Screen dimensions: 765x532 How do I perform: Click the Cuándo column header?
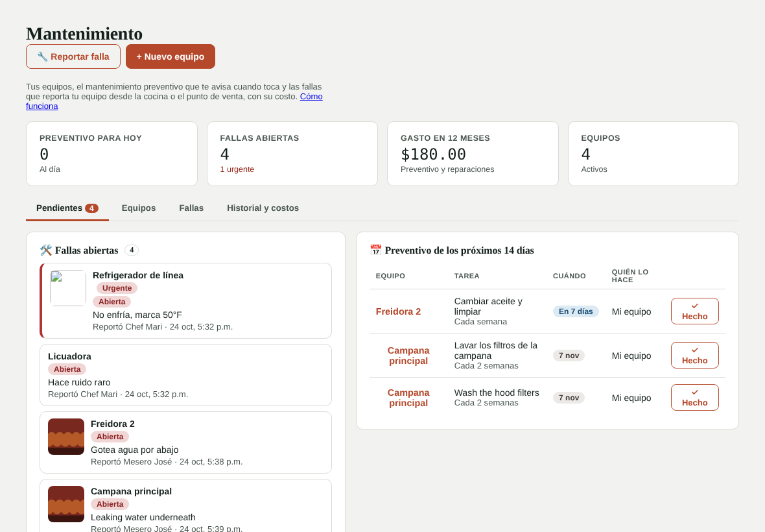569,276
